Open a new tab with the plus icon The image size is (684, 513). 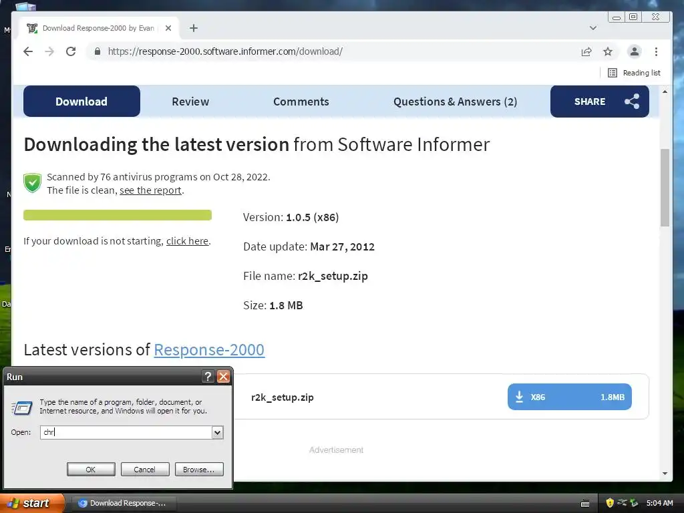click(194, 28)
